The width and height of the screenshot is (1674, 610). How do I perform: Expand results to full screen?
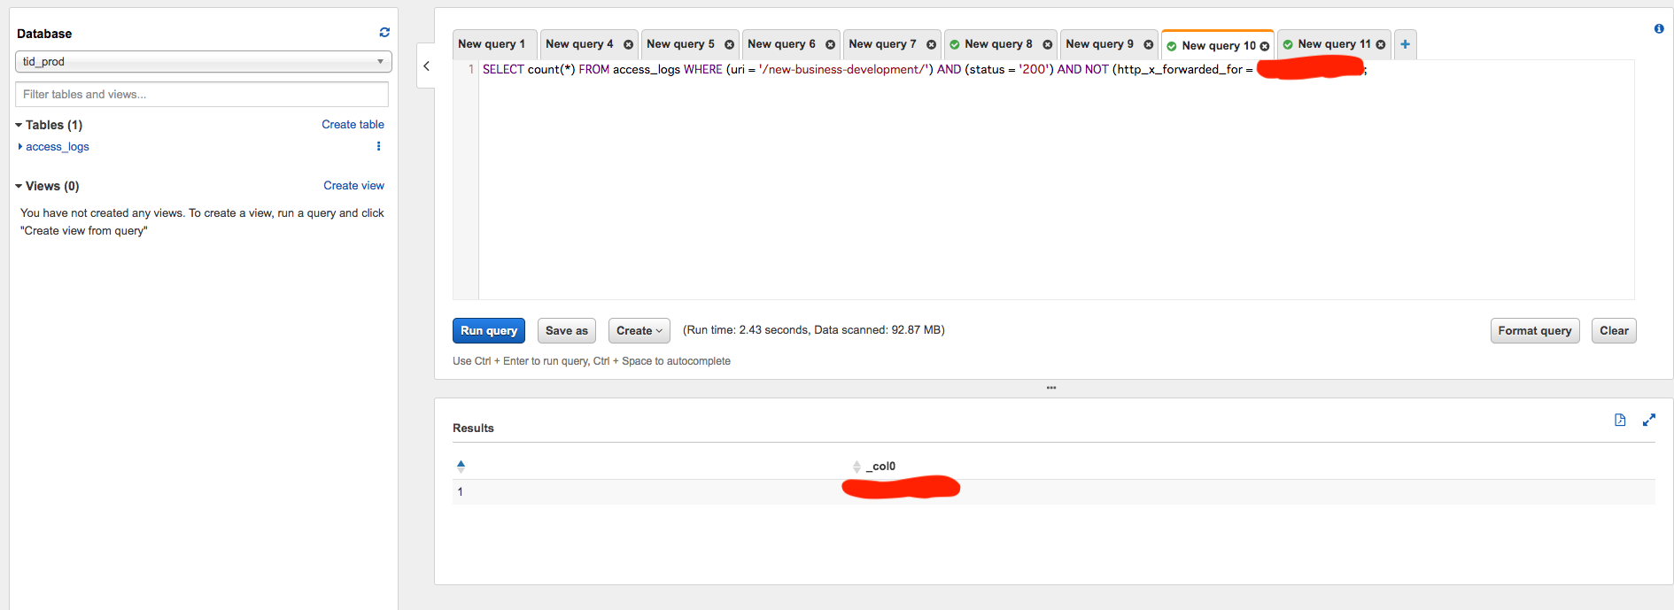[x=1648, y=421]
